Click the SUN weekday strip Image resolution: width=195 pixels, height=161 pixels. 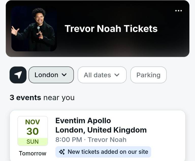coord(32,142)
